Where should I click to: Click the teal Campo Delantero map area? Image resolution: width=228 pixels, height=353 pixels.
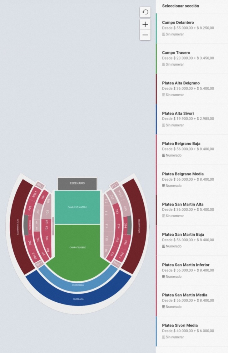pos(77,207)
